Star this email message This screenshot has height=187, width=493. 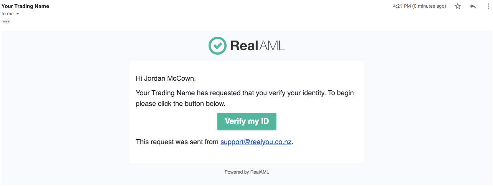458,6
